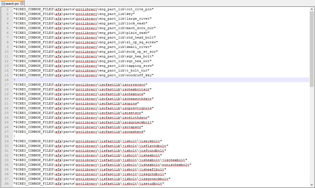Click the line ending with sock_cp_st_scr

coord(86,52)
